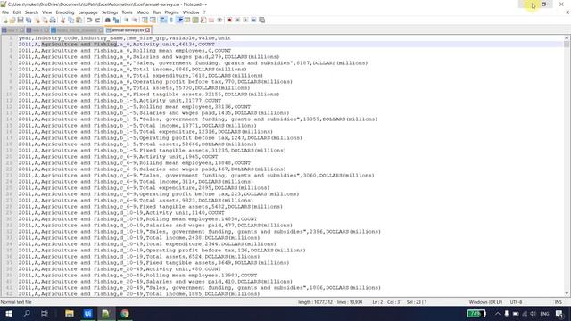Click the UTF-8 encoding status entry
This screenshot has width=571, height=321.
(x=516, y=302)
